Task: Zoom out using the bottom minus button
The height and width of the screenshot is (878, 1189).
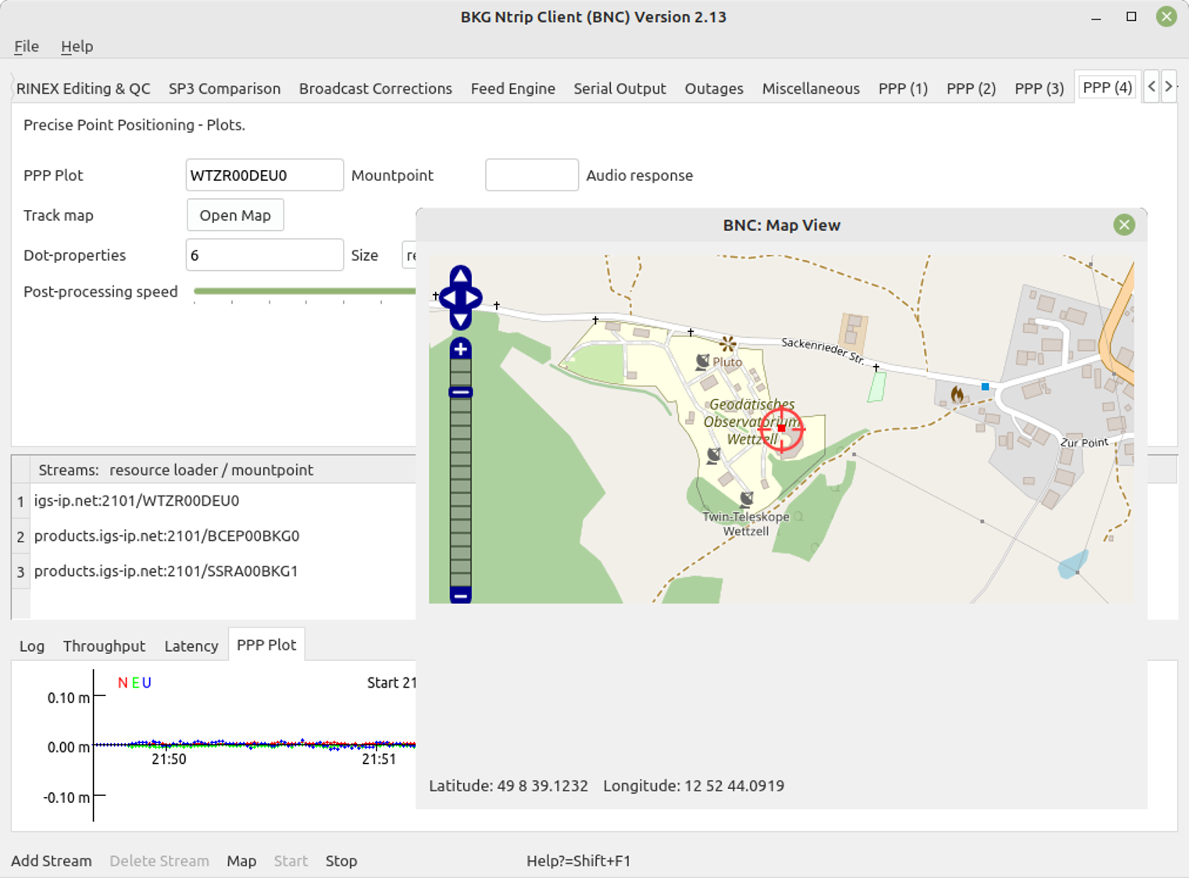Action: pos(461,595)
